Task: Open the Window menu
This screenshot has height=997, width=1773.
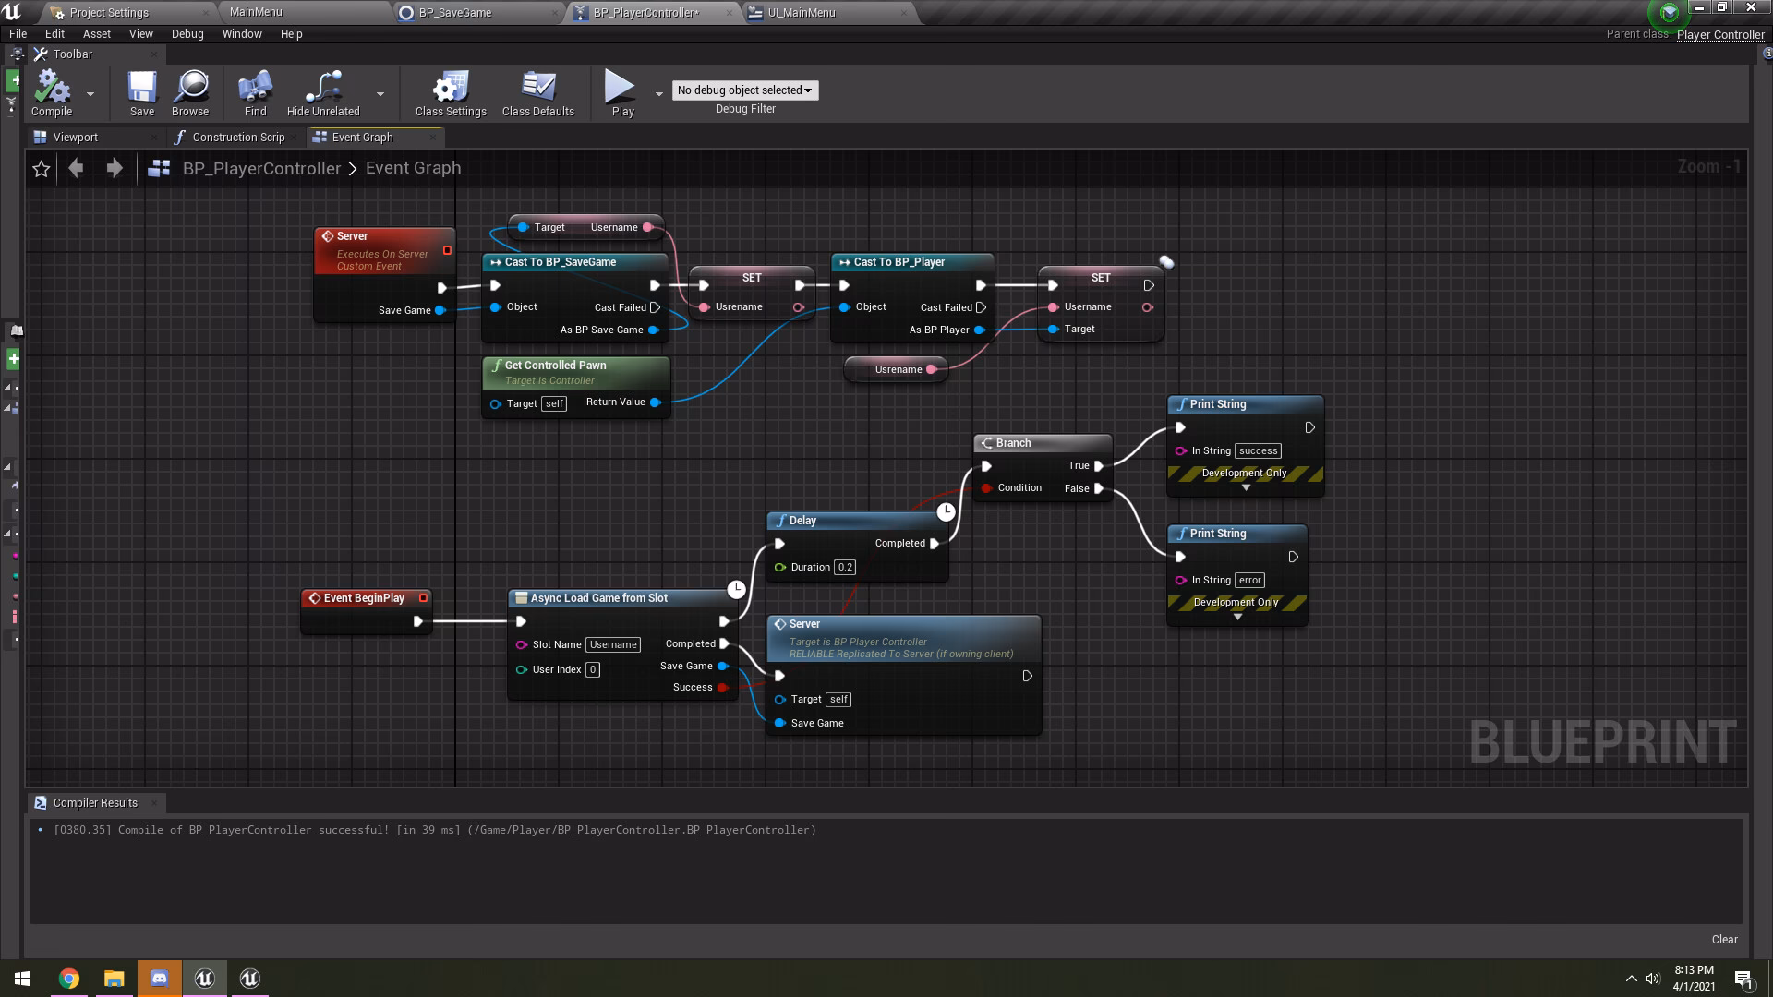Action: [x=242, y=33]
